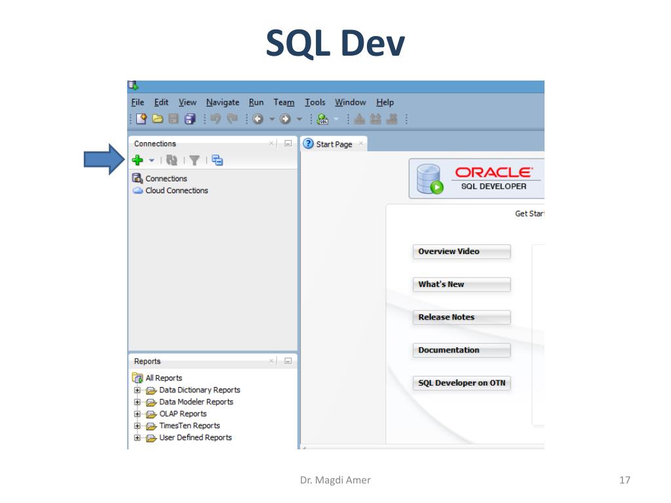Screen dimensions: 671x503
Task: Open the Window menu
Action: (350, 102)
